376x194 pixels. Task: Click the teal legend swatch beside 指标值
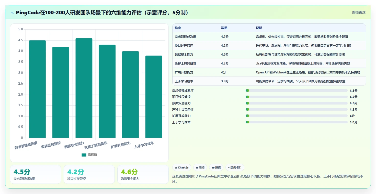pos(84,155)
